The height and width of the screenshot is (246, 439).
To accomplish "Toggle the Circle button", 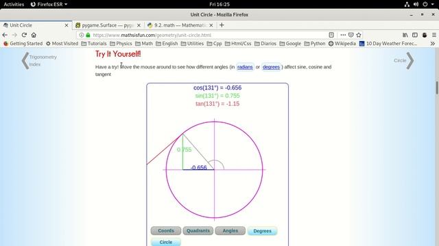I will tap(166, 242).
